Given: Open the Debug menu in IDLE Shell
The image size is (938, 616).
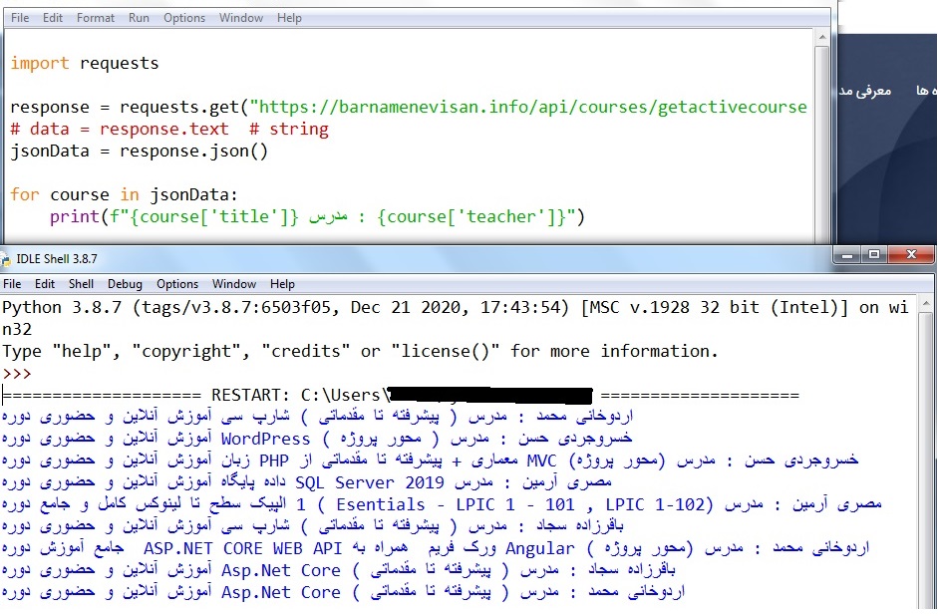Looking at the screenshot, I should coord(125,284).
